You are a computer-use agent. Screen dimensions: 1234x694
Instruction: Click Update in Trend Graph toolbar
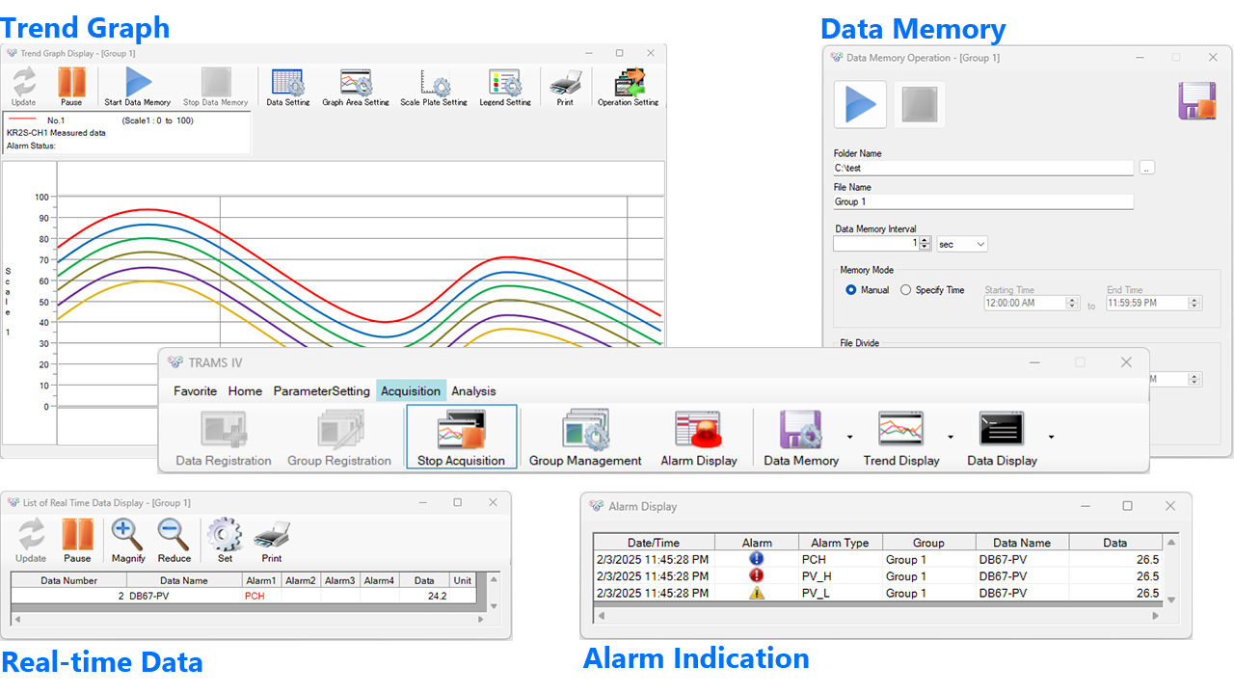[23, 86]
